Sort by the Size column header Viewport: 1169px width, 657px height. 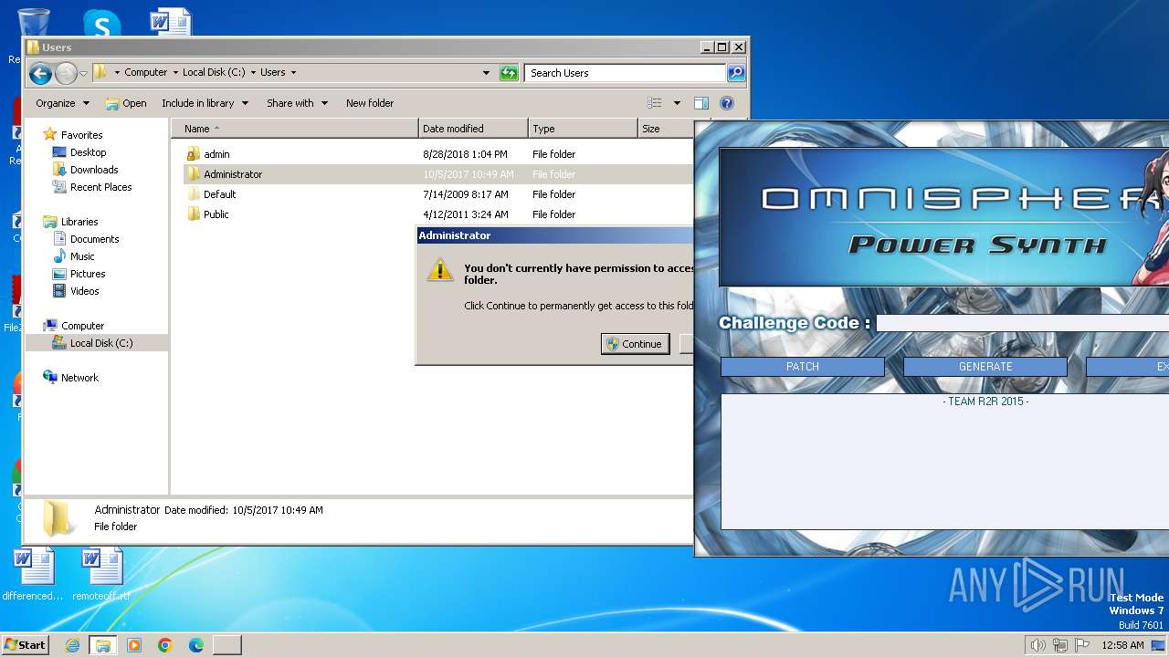click(665, 129)
